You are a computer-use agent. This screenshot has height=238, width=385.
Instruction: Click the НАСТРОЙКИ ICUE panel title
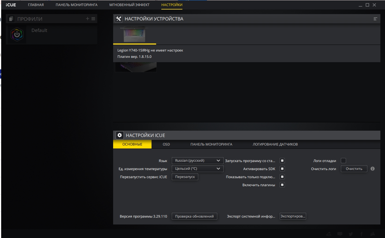coord(145,135)
